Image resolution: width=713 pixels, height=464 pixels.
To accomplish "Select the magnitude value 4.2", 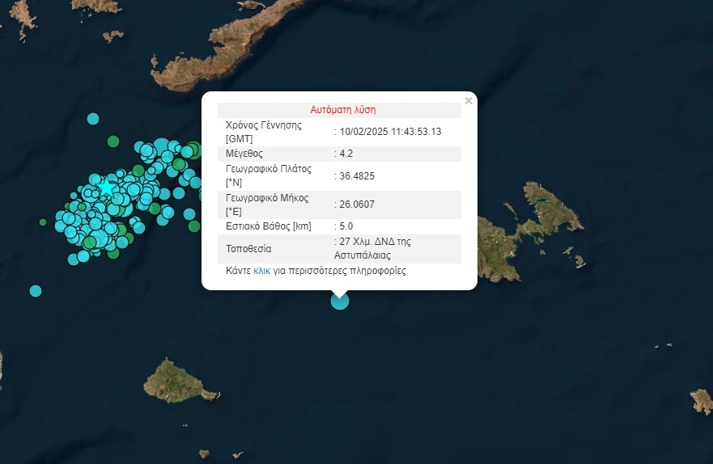I will [x=346, y=154].
